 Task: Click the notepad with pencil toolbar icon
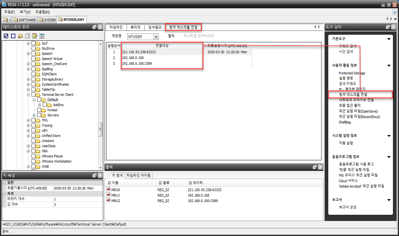pos(34,36)
